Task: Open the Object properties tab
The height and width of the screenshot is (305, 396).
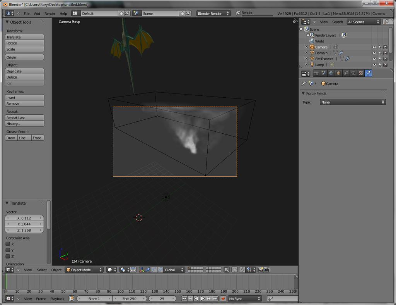Action: (x=338, y=73)
